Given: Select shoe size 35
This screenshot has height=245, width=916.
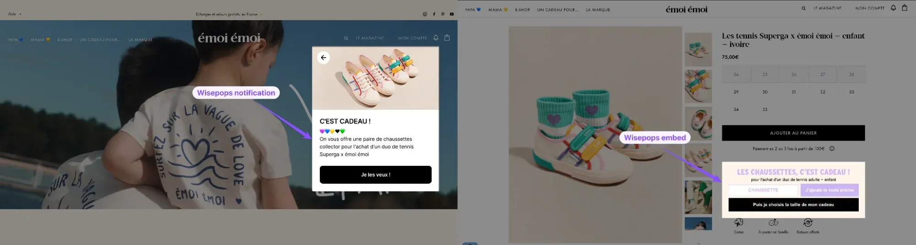Looking at the screenshot, I should 765,109.
